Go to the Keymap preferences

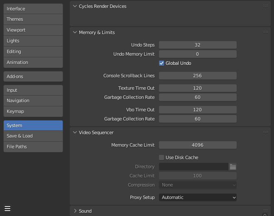(33, 111)
